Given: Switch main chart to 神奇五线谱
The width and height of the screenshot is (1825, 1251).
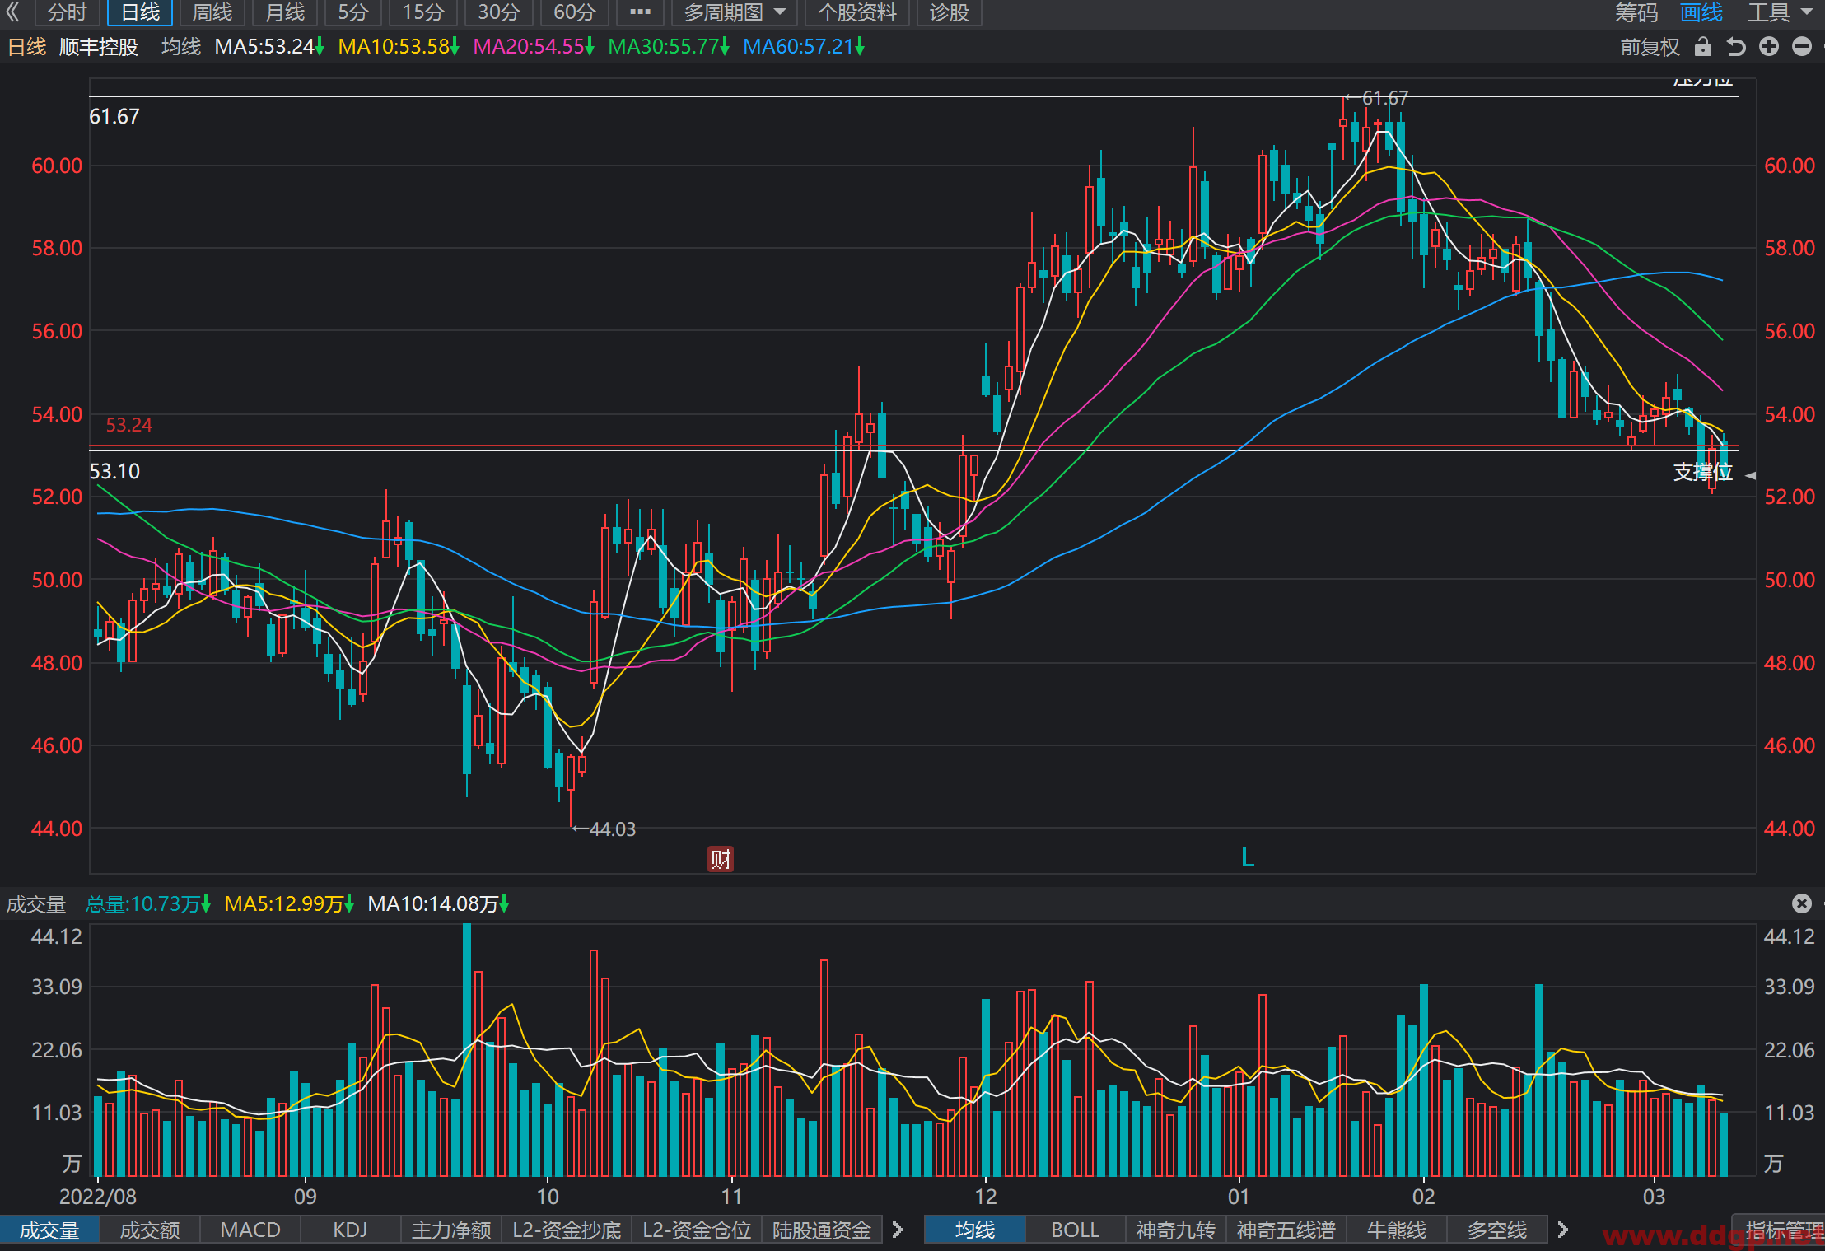Looking at the screenshot, I should [1286, 1230].
